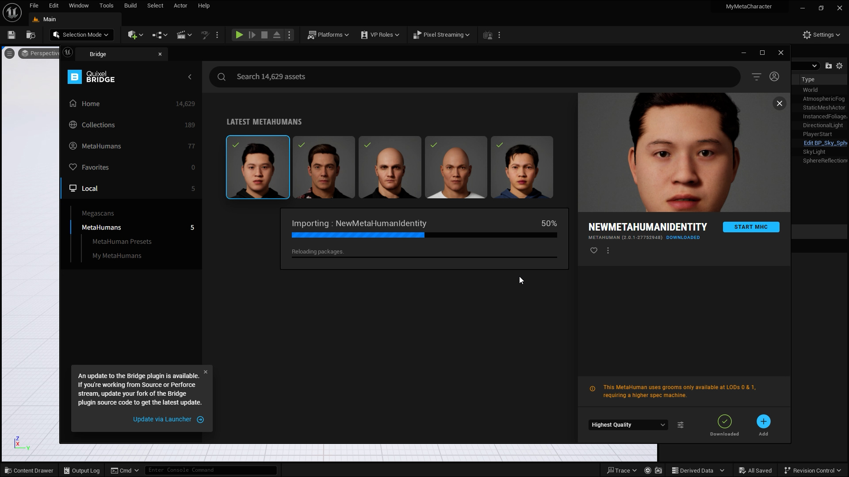Open the Highest Quality dropdown
The width and height of the screenshot is (849, 477).
627,424
